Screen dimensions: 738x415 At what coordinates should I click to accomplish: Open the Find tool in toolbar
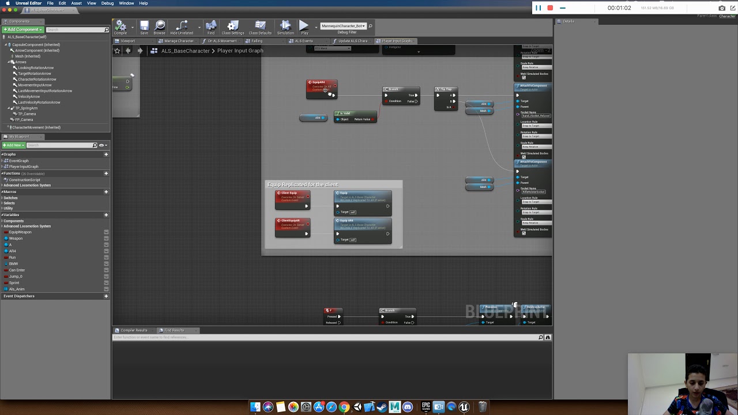211,27
